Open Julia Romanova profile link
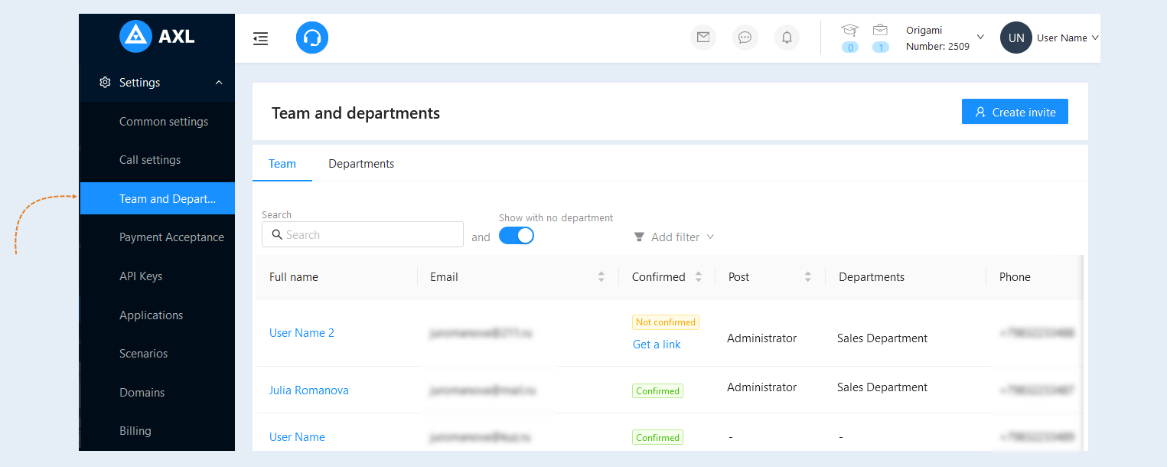The image size is (1167, 467). pyautogui.click(x=308, y=390)
